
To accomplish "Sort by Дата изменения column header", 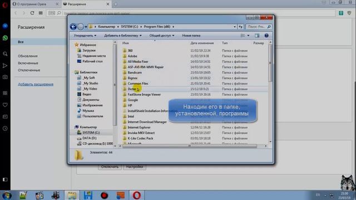I will 202,43.
